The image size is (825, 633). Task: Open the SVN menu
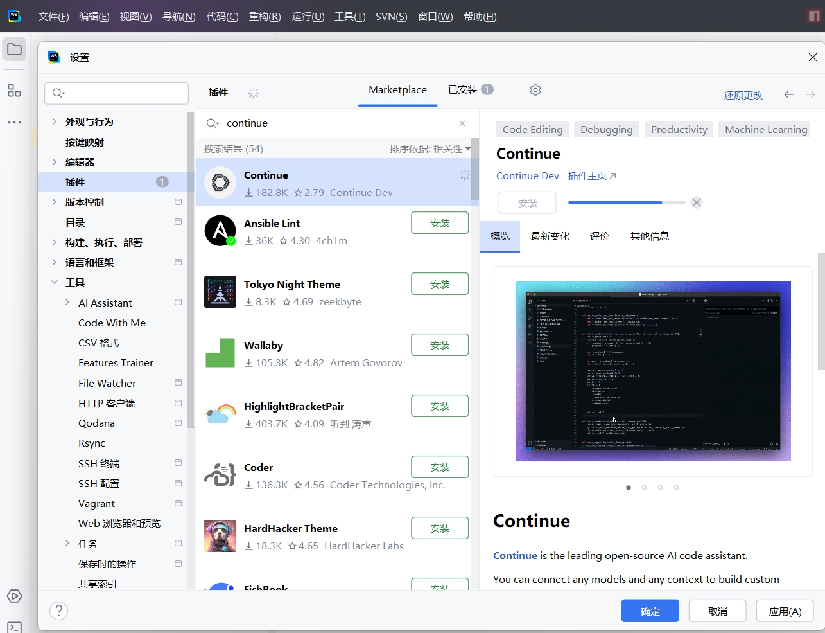click(391, 17)
